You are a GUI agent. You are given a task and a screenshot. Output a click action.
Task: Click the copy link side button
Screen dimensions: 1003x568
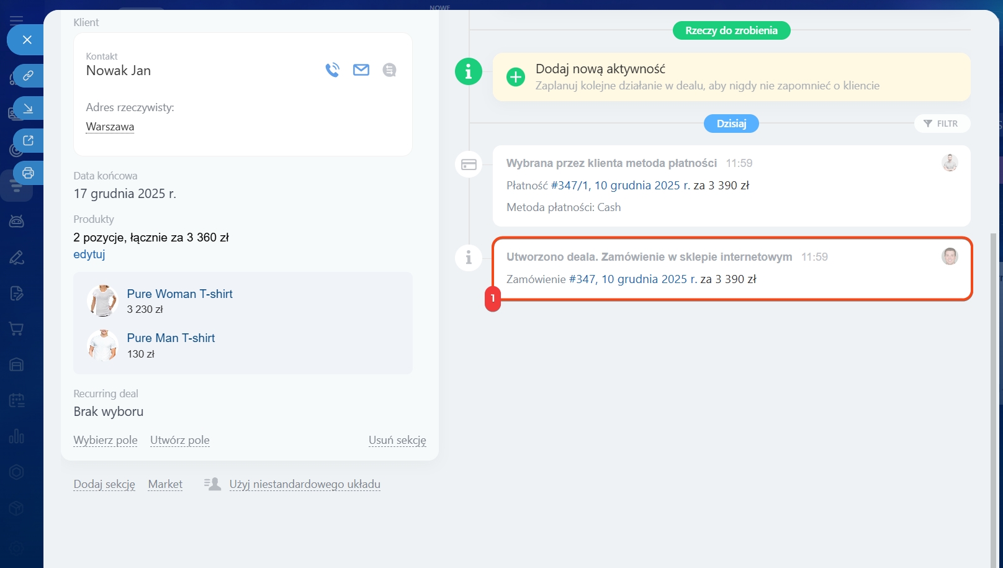[28, 76]
